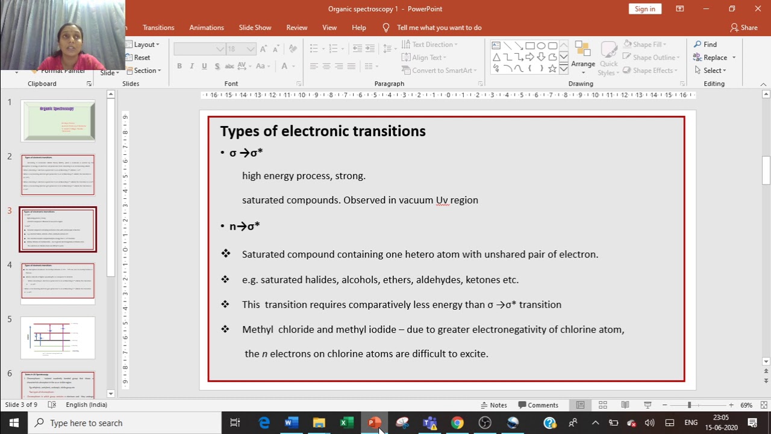Click the Sign in button
The height and width of the screenshot is (434, 771).
pyautogui.click(x=645, y=9)
